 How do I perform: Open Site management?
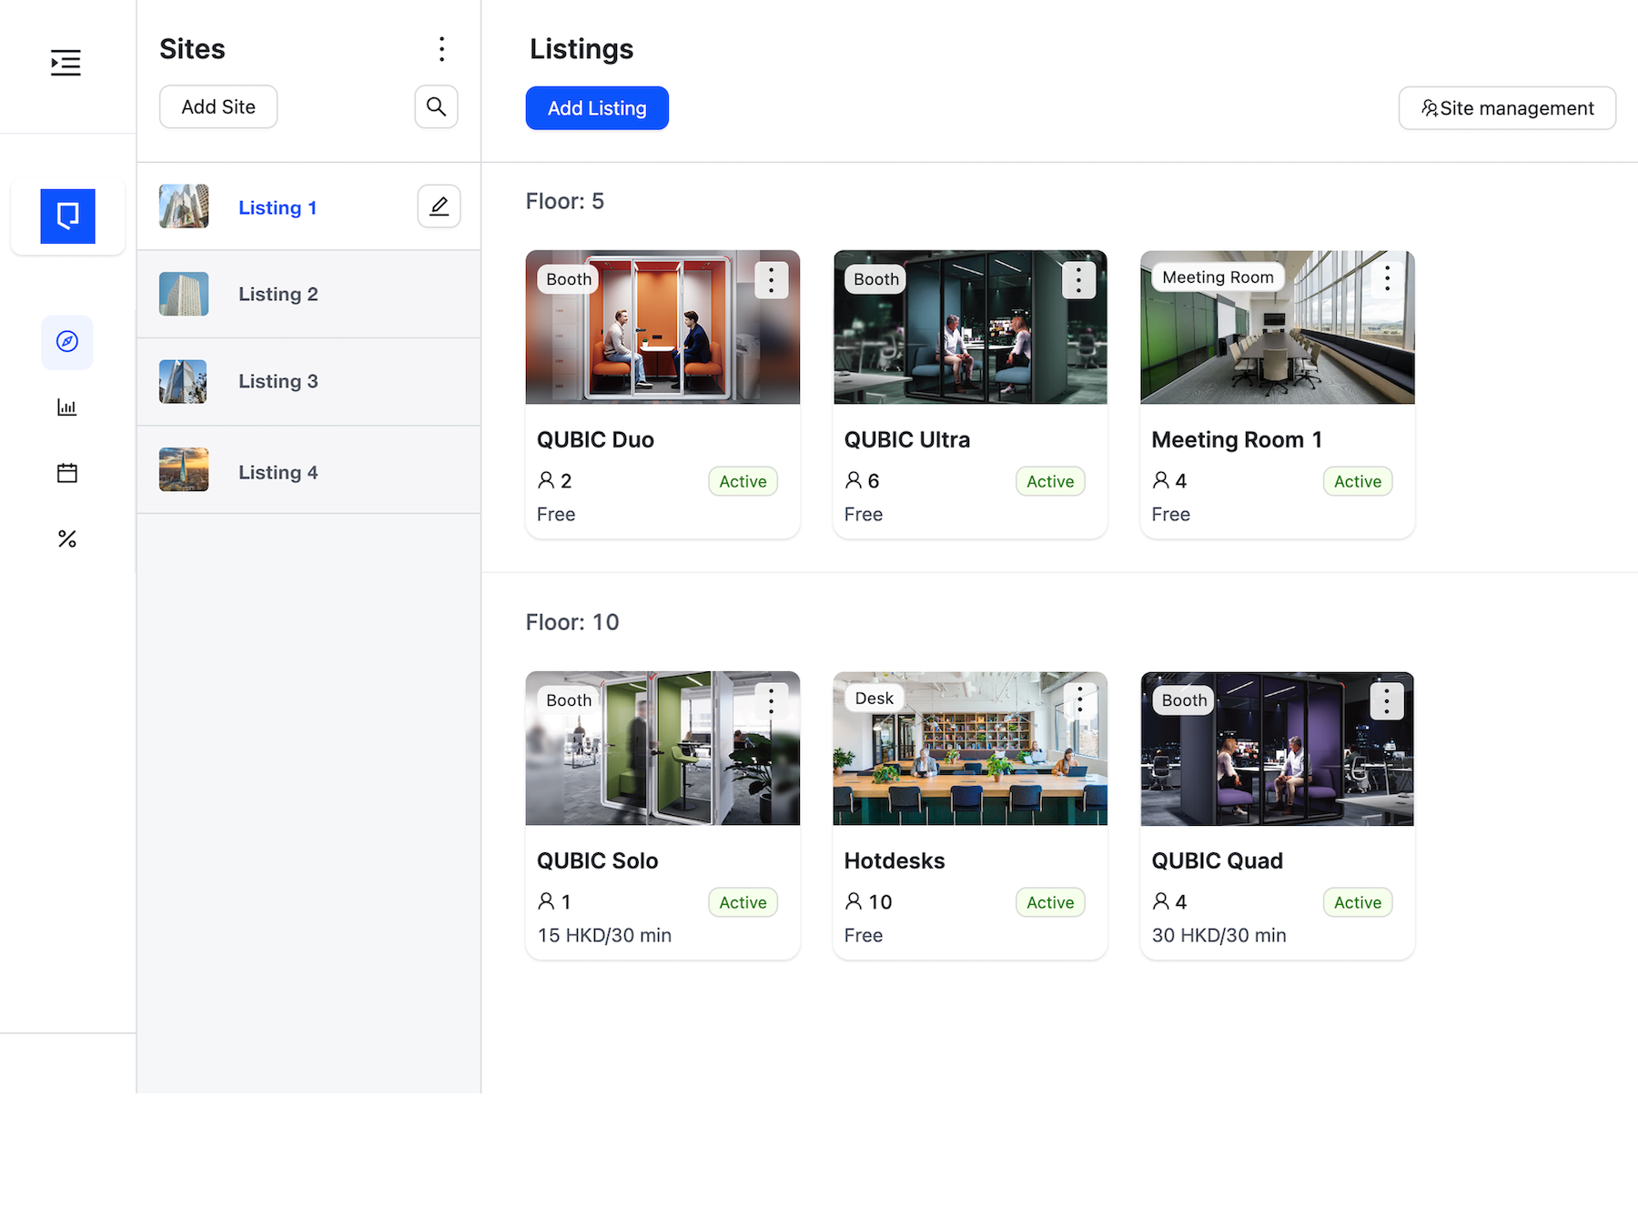(x=1507, y=108)
